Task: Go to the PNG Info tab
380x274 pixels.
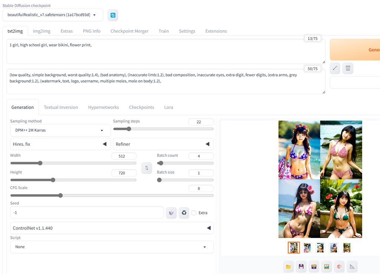Action: [92, 31]
